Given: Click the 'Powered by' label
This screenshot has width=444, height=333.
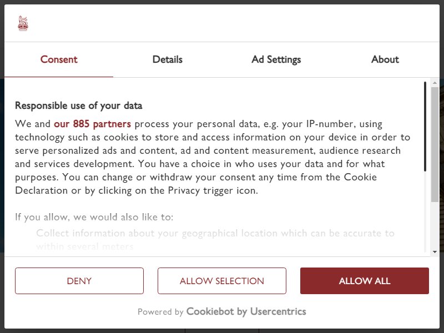Looking at the screenshot, I should pos(160,312).
